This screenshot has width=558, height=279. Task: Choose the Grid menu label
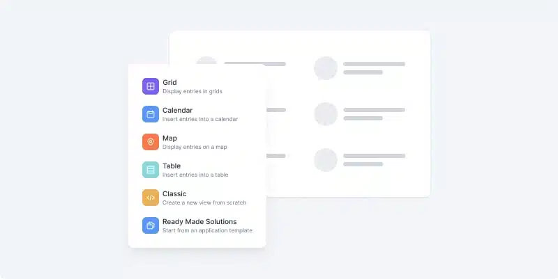[169, 82]
